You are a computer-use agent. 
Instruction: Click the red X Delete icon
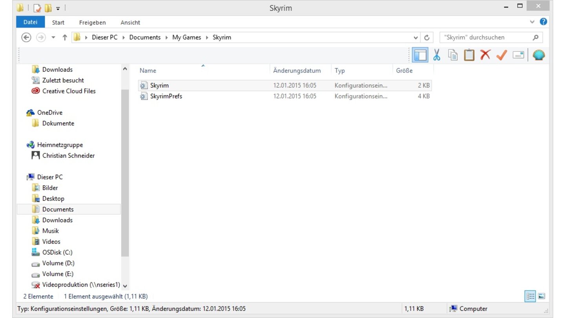[x=485, y=55]
